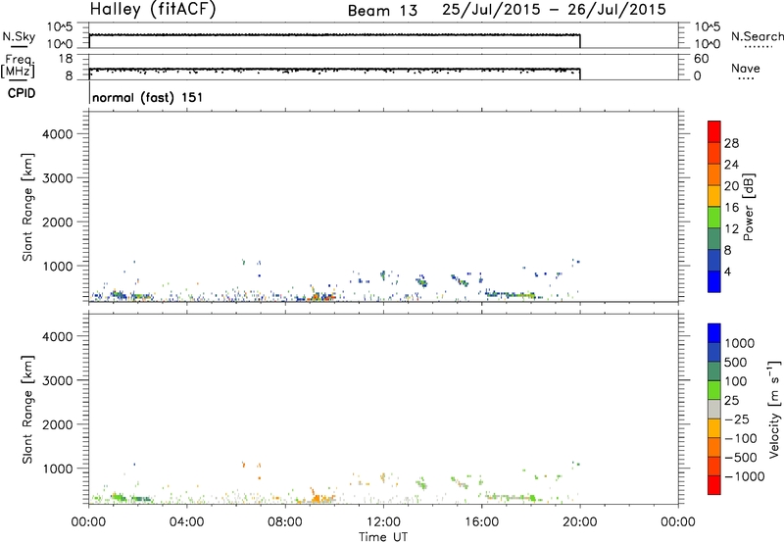
Task: Click the blue Velocity segment above 1000
Action: [x=714, y=333]
